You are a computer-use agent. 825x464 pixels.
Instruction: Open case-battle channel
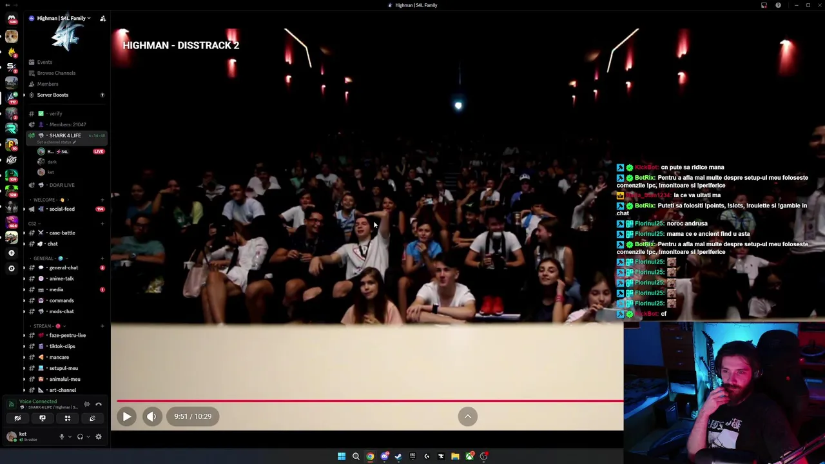66,233
